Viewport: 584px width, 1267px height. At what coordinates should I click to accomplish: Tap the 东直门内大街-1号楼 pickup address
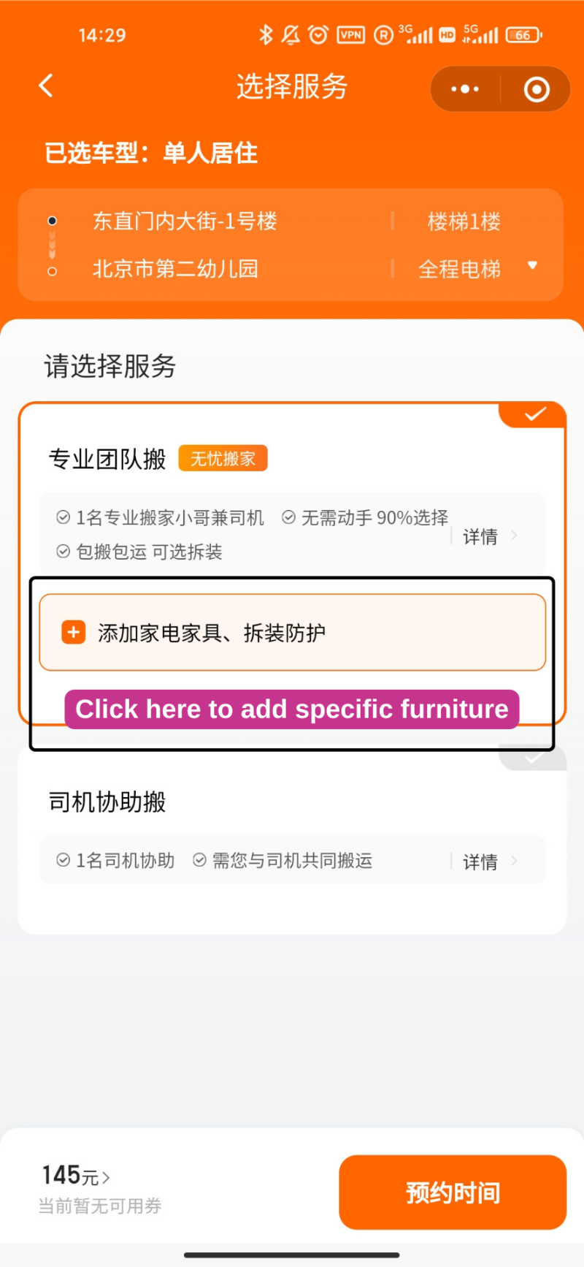coord(185,221)
